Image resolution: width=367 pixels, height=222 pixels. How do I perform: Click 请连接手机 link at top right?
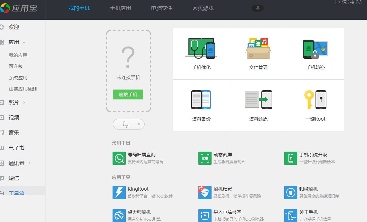tap(352, 2)
